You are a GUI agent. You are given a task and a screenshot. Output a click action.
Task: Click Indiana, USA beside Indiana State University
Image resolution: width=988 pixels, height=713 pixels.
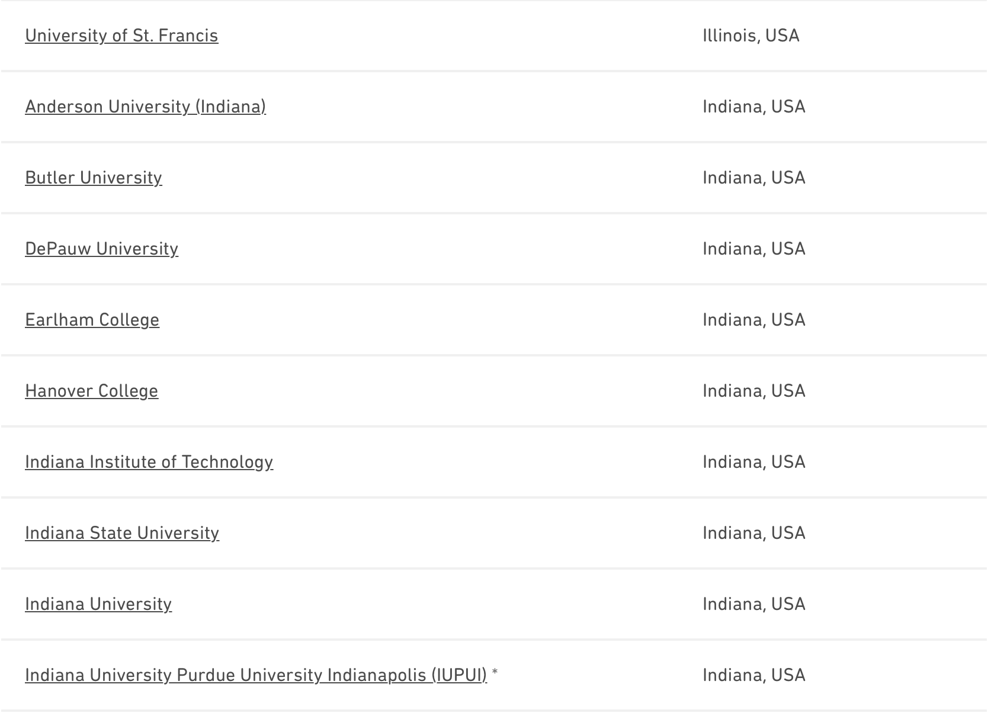click(753, 534)
